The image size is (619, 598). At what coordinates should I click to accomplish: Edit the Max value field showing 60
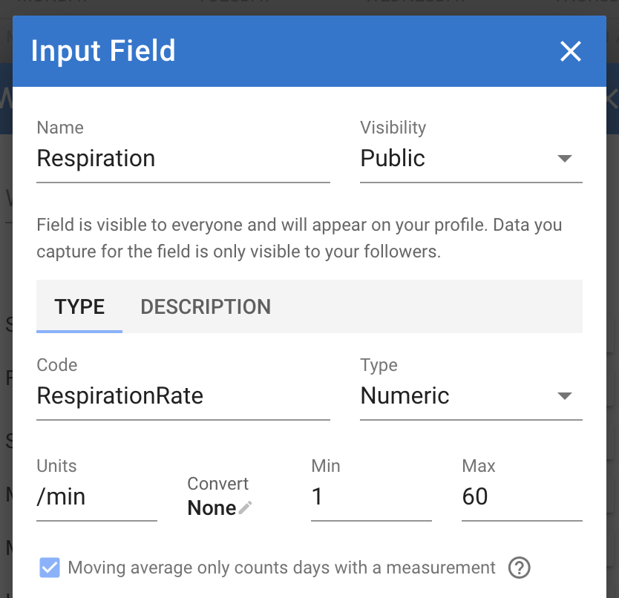coord(522,496)
